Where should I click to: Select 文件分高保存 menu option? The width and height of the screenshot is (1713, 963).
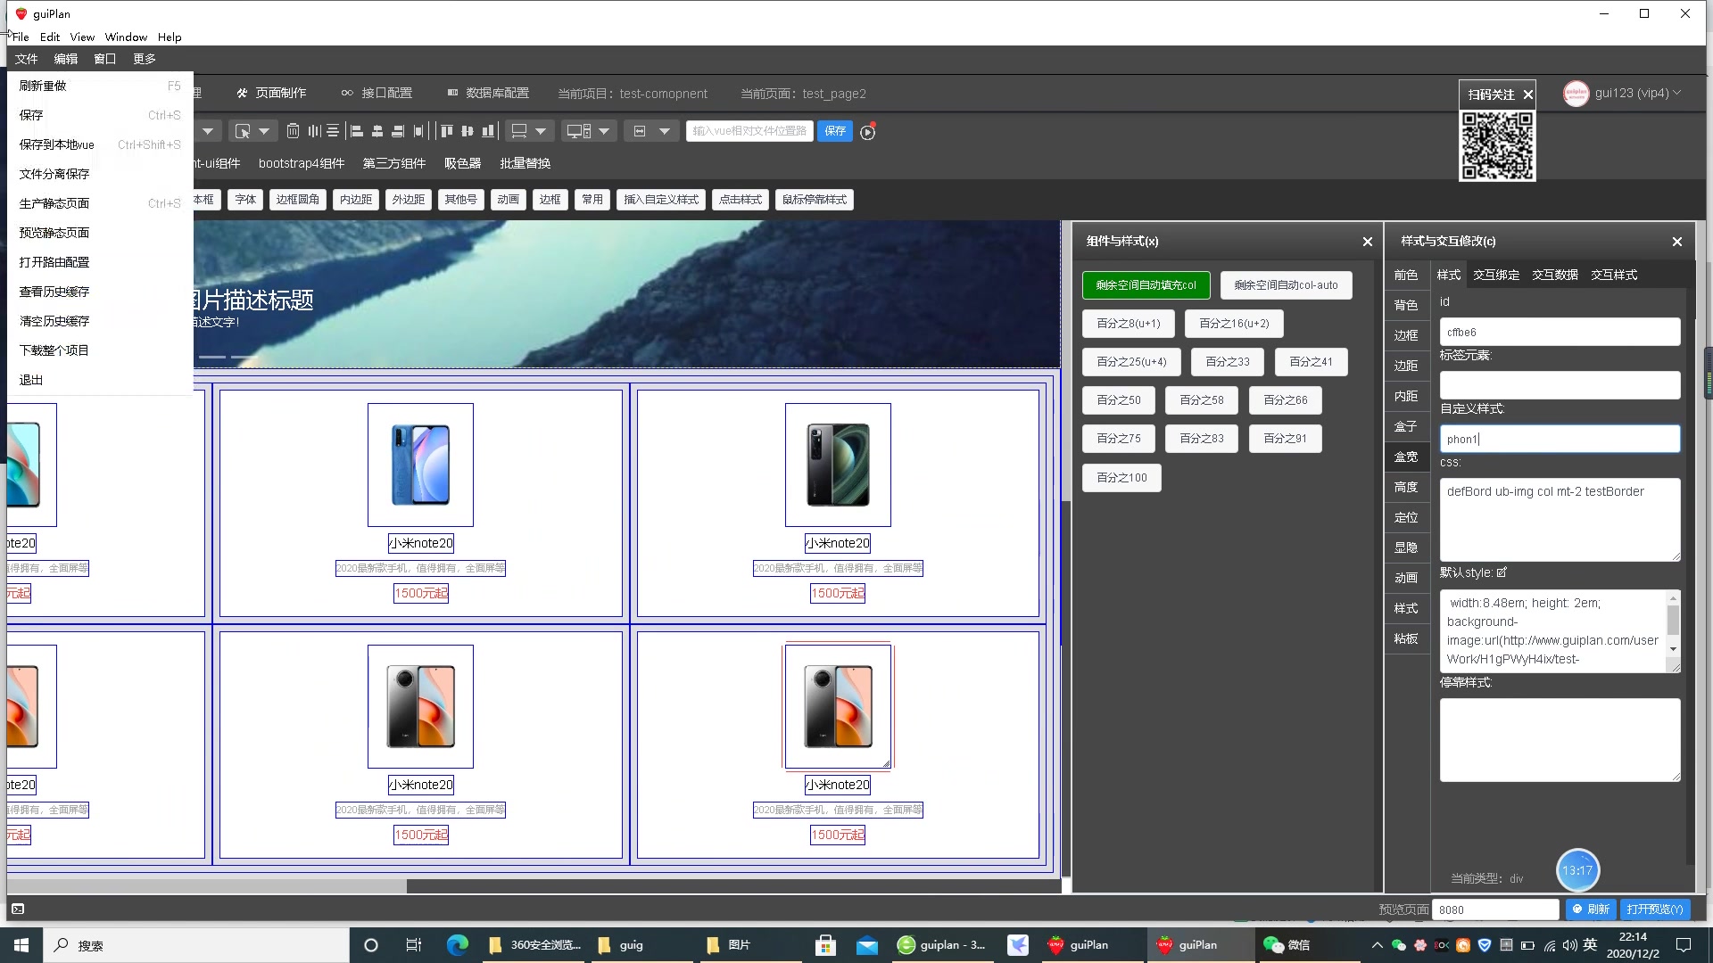click(55, 174)
